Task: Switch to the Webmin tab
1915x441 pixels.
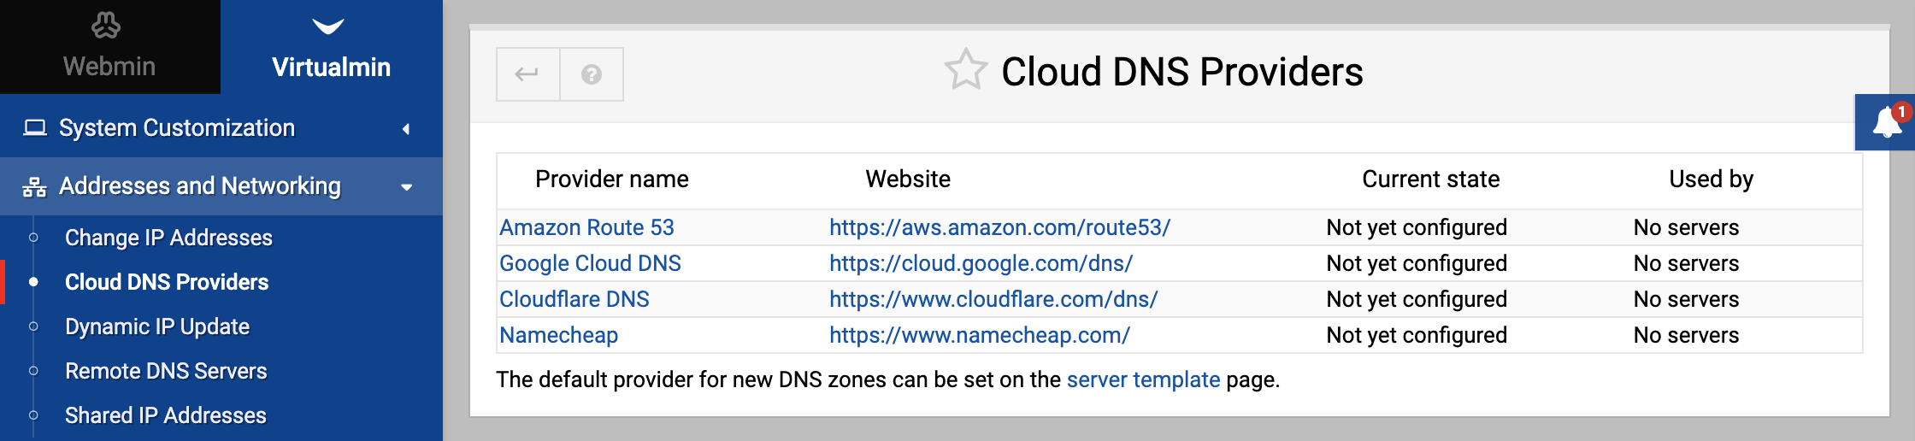Action: [110, 47]
